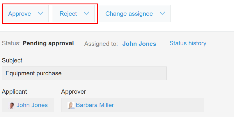Open the Reject dropdown chevron

(x=86, y=13)
